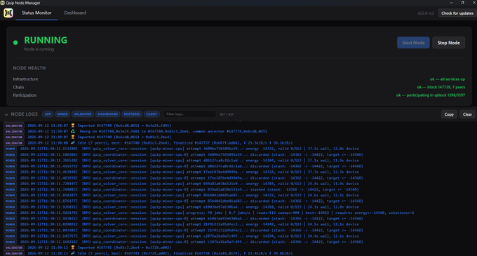Toggle the DASHBOARD log filter
The image size is (477, 256).
[x=108, y=114]
